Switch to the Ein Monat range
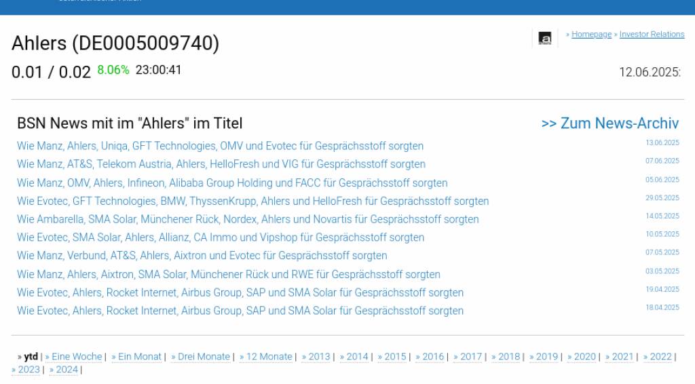This screenshot has width=695, height=384. (139, 357)
